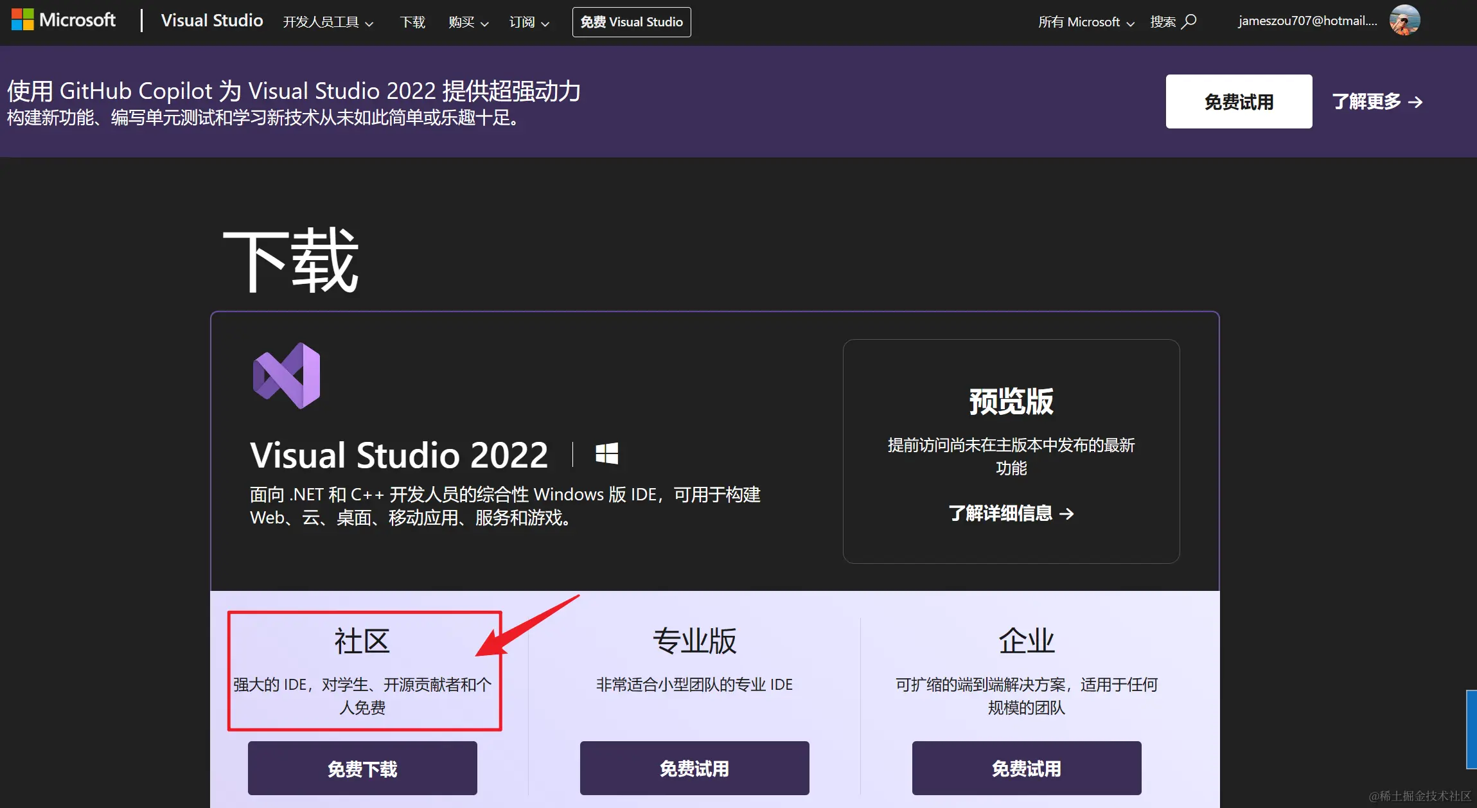Expand the 购买 dropdown menu
The height and width of the screenshot is (808, 1477).
pos(468,22)
